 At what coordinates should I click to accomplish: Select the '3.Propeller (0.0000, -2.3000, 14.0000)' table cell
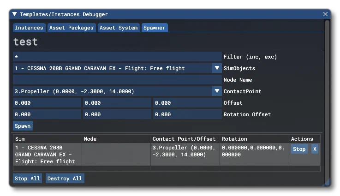coord(185,154)
